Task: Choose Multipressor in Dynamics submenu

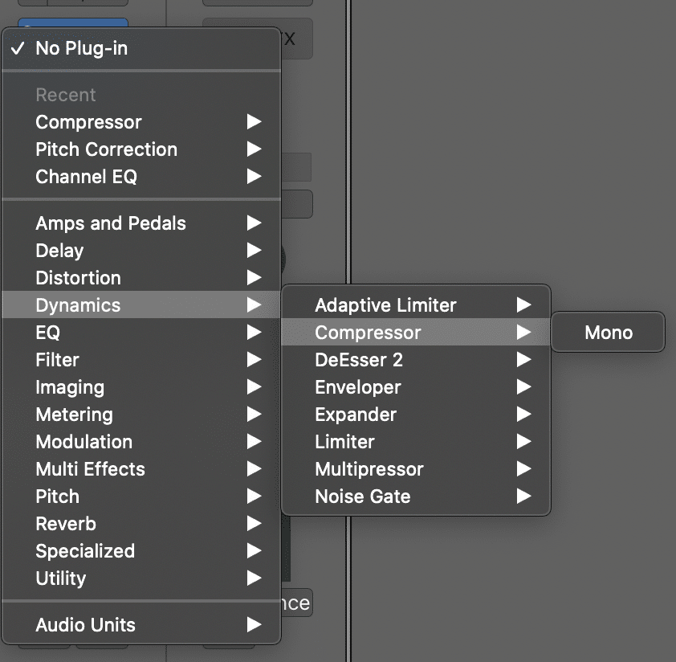Action: point(416,468)
